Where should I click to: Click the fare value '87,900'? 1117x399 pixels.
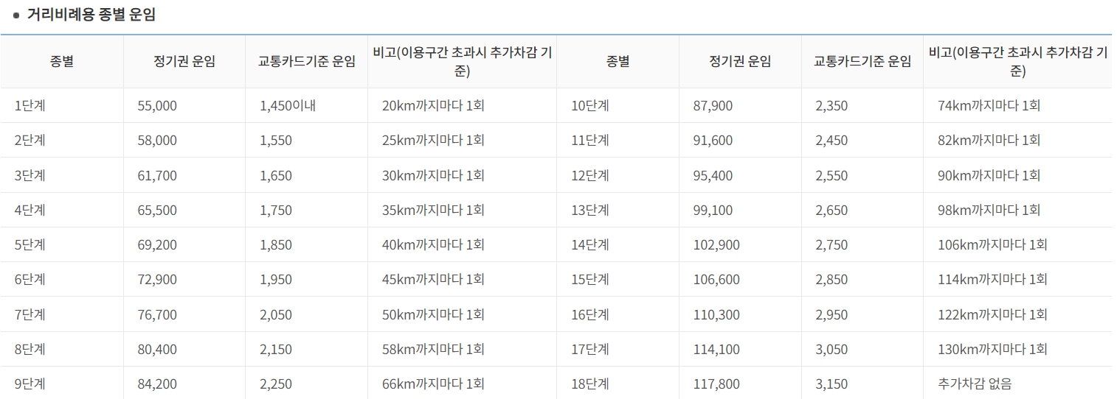point(713,106)
